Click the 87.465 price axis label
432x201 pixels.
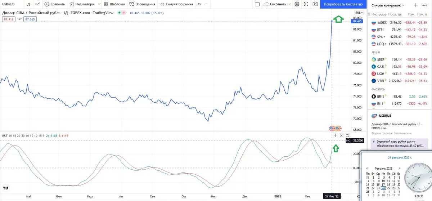coord(357,21)
